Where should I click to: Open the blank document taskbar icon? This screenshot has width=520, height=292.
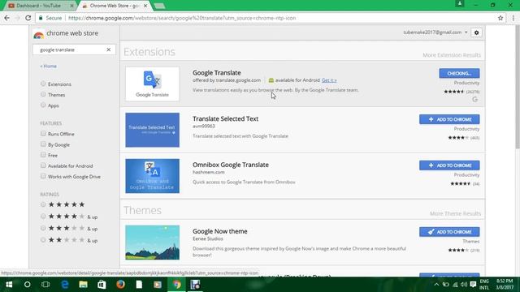click(x=139, y=285)
